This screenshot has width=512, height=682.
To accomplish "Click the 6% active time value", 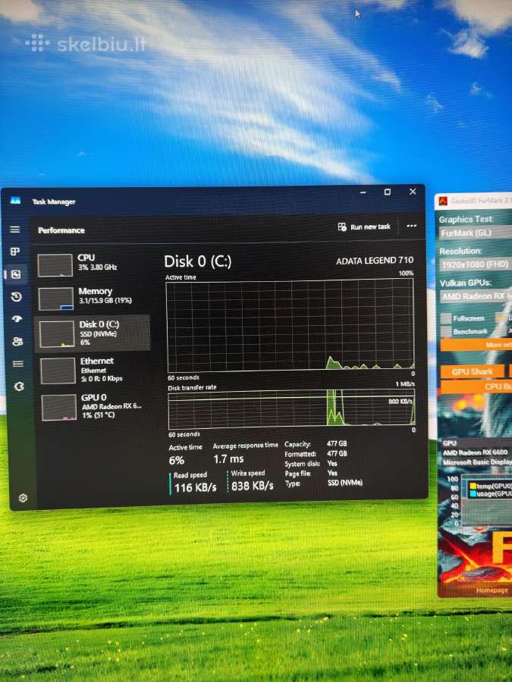I will 177,460.
